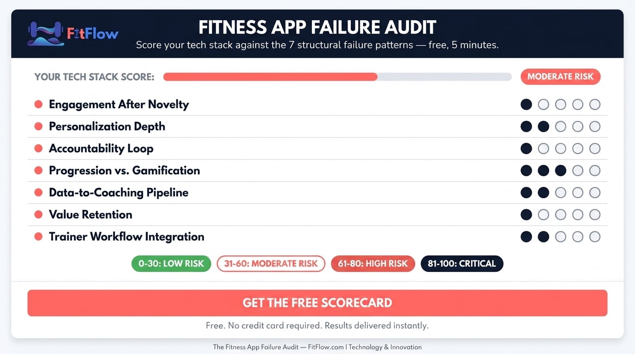Click the red bullet beside Progression vs. Gamification

(x=39, y=171)
